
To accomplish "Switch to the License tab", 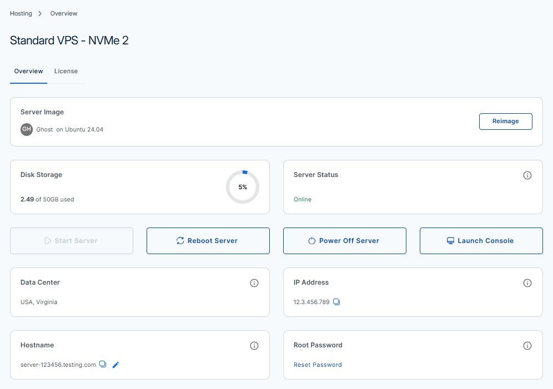I will coord(66,71).
